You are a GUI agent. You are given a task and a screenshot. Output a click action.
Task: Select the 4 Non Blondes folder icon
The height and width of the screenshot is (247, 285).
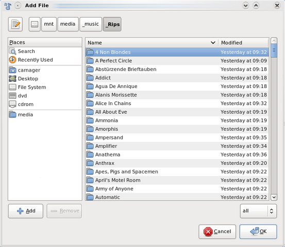90,52
